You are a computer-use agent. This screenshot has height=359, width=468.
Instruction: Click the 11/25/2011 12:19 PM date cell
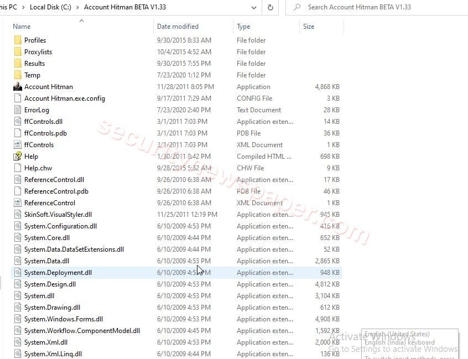pyautogui.click(x=187, y=215)
